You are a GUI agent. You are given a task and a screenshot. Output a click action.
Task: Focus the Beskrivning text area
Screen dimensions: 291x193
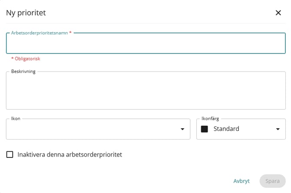coord(145,90)
